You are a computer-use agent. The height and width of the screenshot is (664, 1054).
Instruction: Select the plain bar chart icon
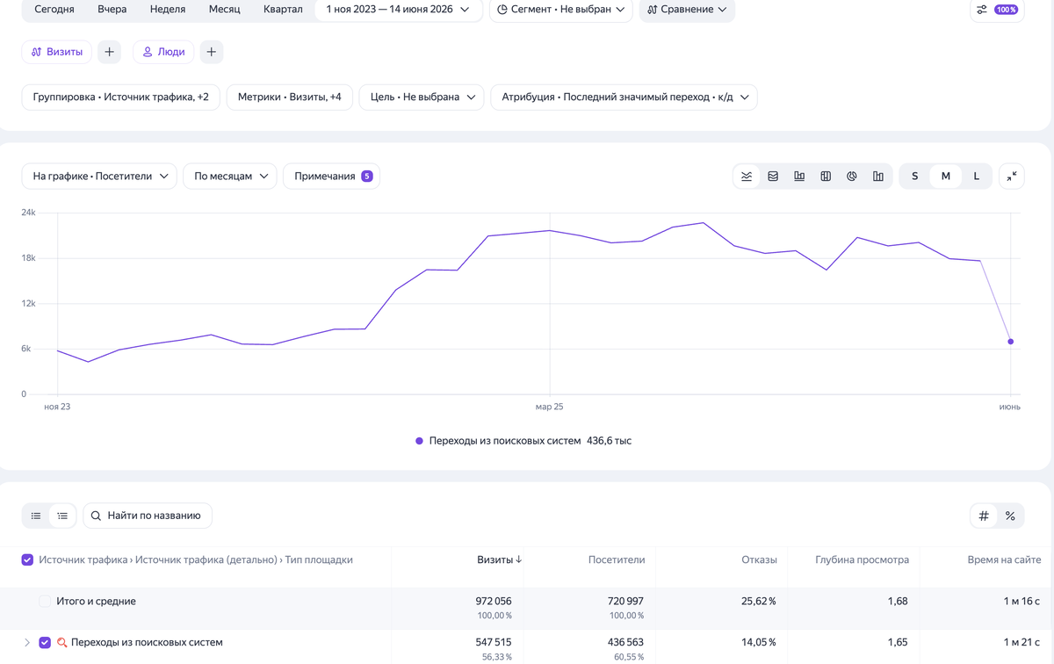click(878, 177)
